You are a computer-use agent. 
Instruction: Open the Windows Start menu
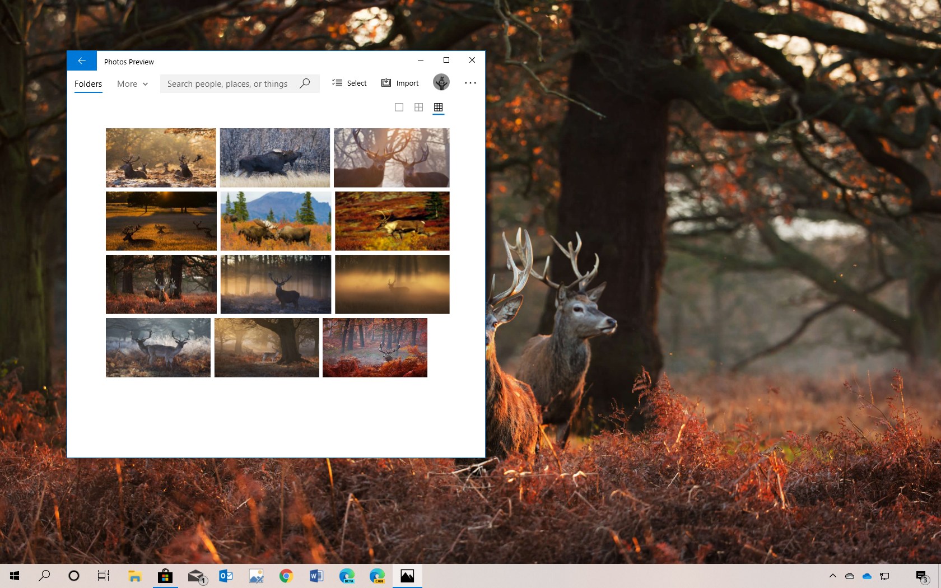click(x=15, y=576)
